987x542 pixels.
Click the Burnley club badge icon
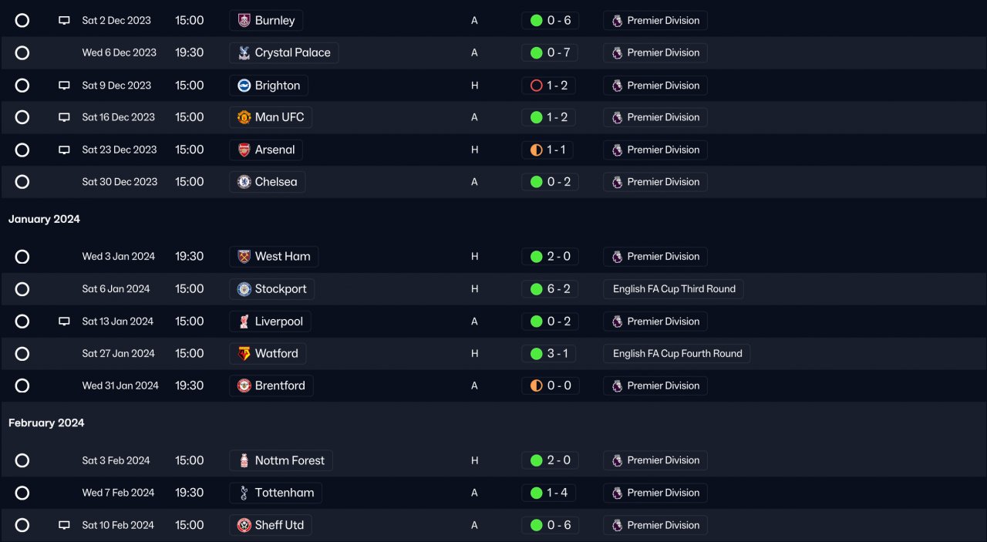(x=244, y=21)
